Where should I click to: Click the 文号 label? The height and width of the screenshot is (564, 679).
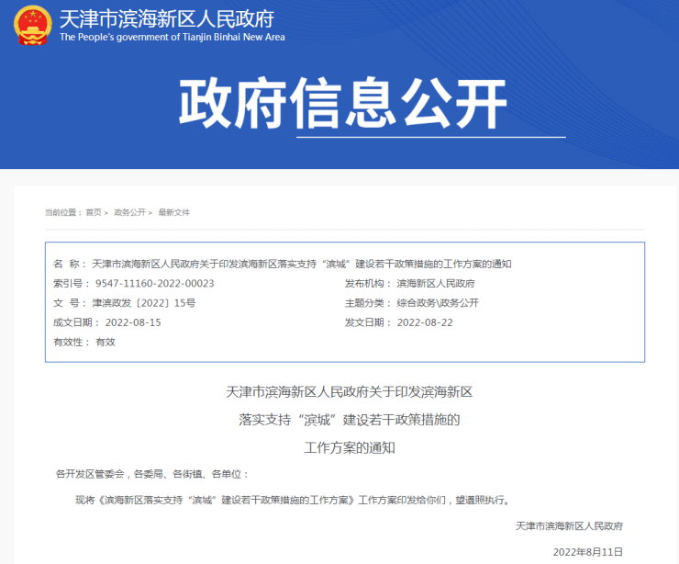point(70,303)
